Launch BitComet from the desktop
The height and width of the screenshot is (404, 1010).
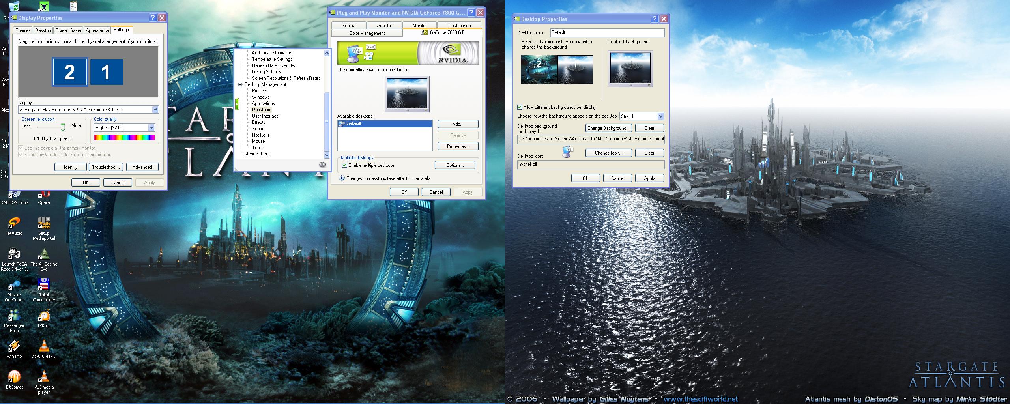tap(14, 380)
